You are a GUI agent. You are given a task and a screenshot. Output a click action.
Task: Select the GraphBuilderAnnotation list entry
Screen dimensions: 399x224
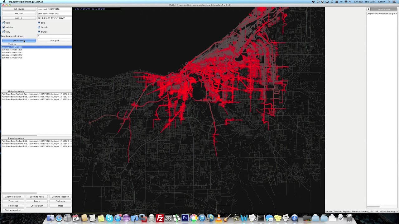coord(382,14)
